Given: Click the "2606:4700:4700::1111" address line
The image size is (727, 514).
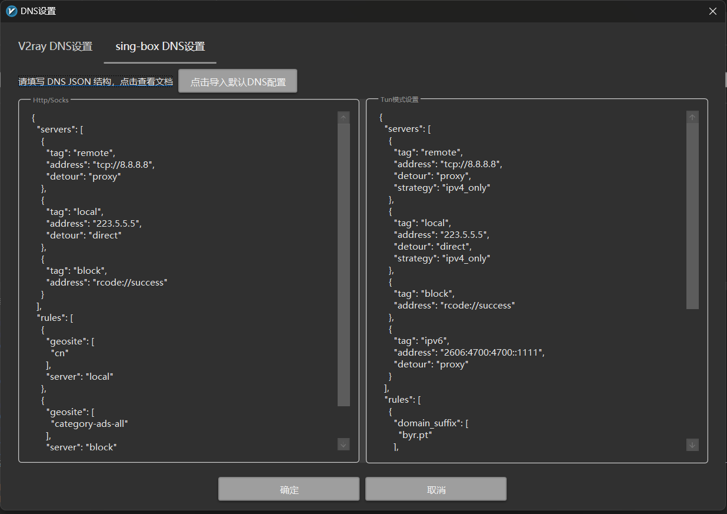Looking at the screenshot, I should click(x=470, y=353).
